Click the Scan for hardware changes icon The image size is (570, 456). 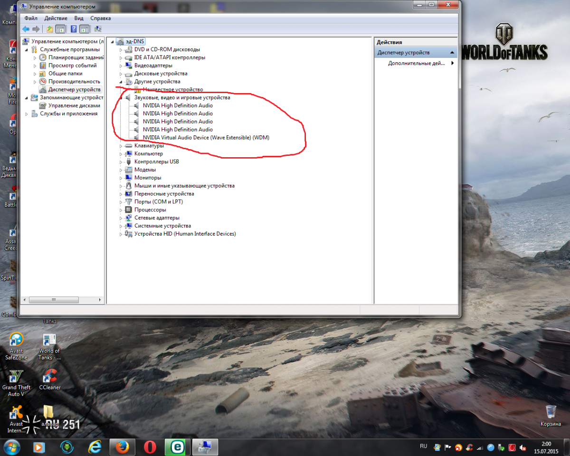pyautogui.click(x=98, y=29)
